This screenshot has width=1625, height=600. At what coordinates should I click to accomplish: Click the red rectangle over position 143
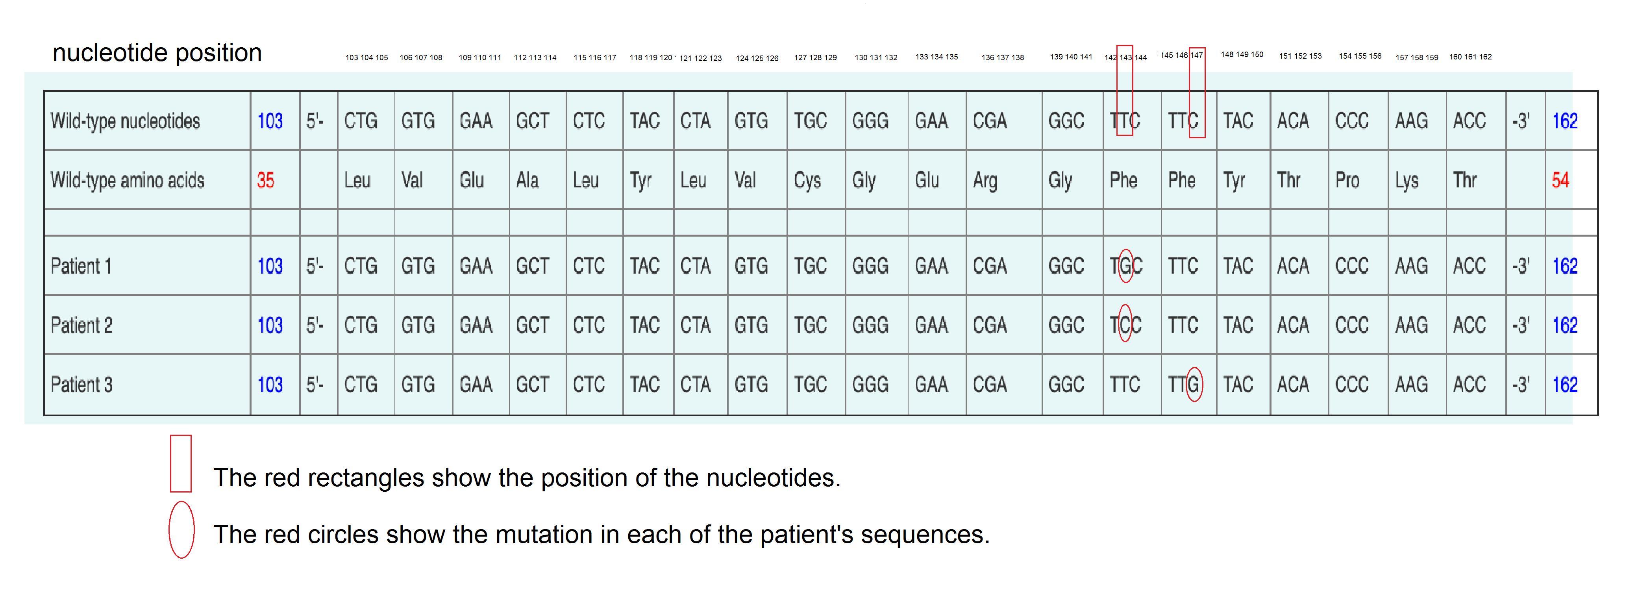coord(1125,90)
